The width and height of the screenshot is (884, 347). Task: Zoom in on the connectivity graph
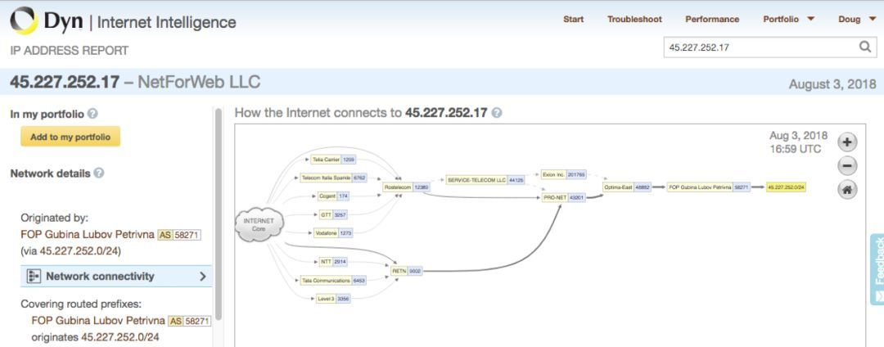[846, 142]
